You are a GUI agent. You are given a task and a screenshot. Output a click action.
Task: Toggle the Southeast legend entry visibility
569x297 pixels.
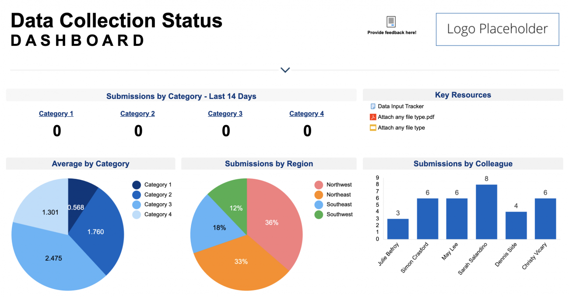coord(318,204)
